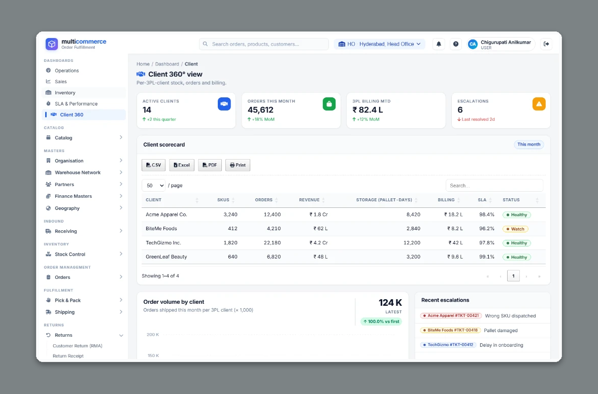Click in the global orders search field
Viewport: 598px width, 394px height.
(264, 44)
